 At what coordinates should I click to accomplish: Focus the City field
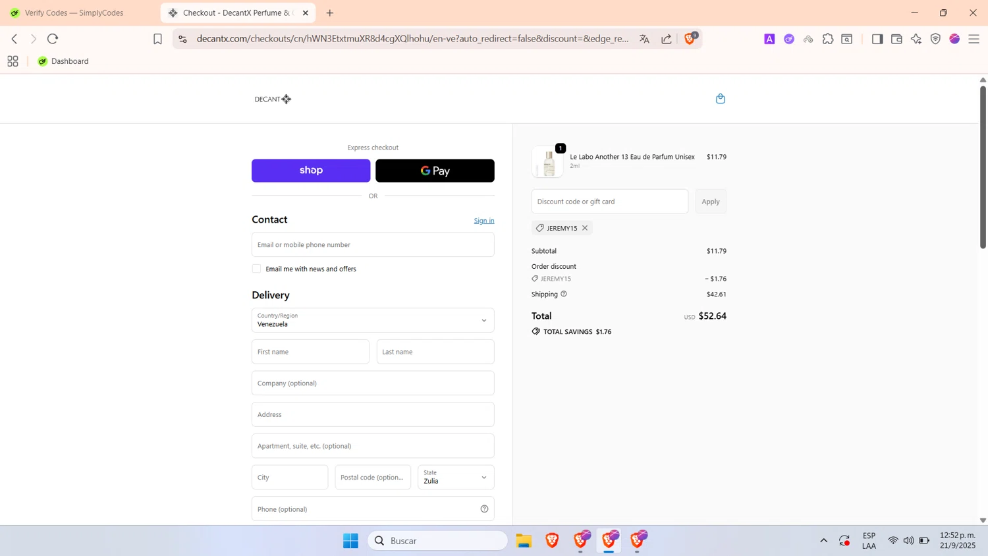point(290,477)
